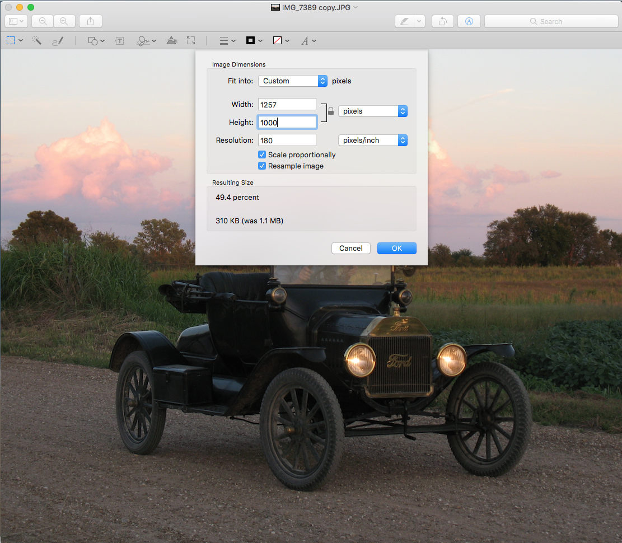
Task: Disable the Resample image checkbox
Action: 262,166
